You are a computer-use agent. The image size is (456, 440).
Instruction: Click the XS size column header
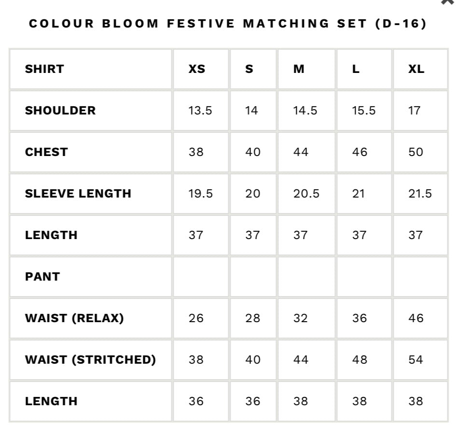point(197,69)
